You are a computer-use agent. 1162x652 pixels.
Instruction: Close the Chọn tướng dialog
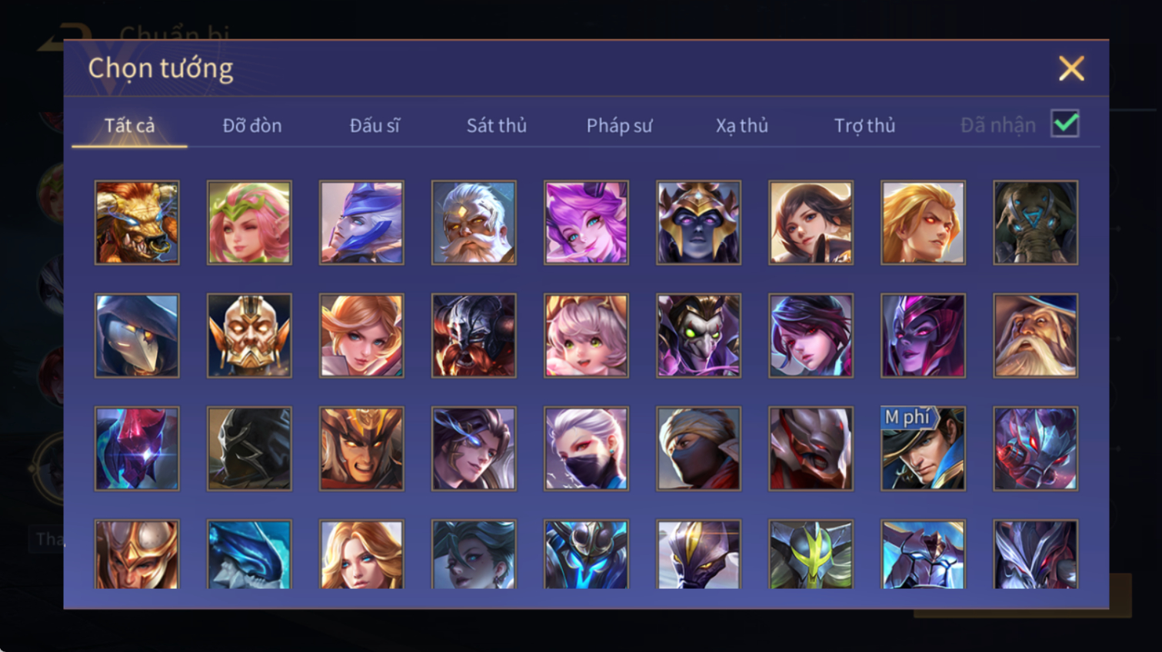(1071, 68)
